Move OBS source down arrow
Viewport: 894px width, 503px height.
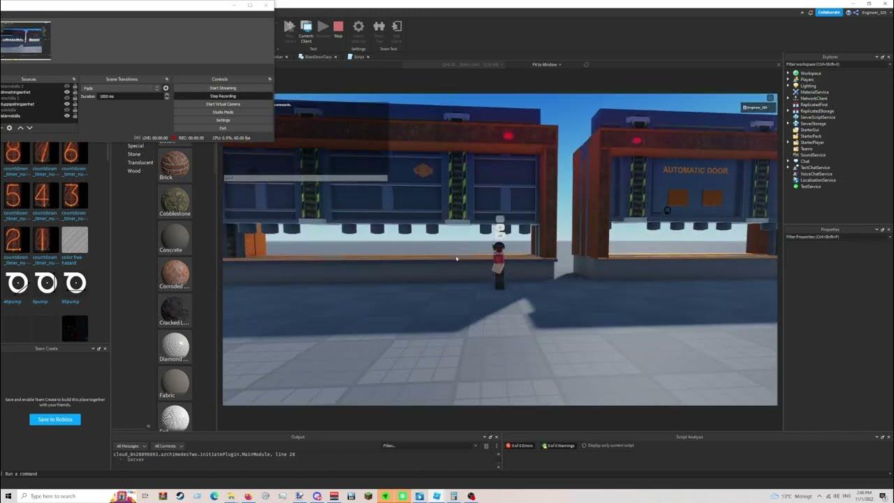point(29,128)
